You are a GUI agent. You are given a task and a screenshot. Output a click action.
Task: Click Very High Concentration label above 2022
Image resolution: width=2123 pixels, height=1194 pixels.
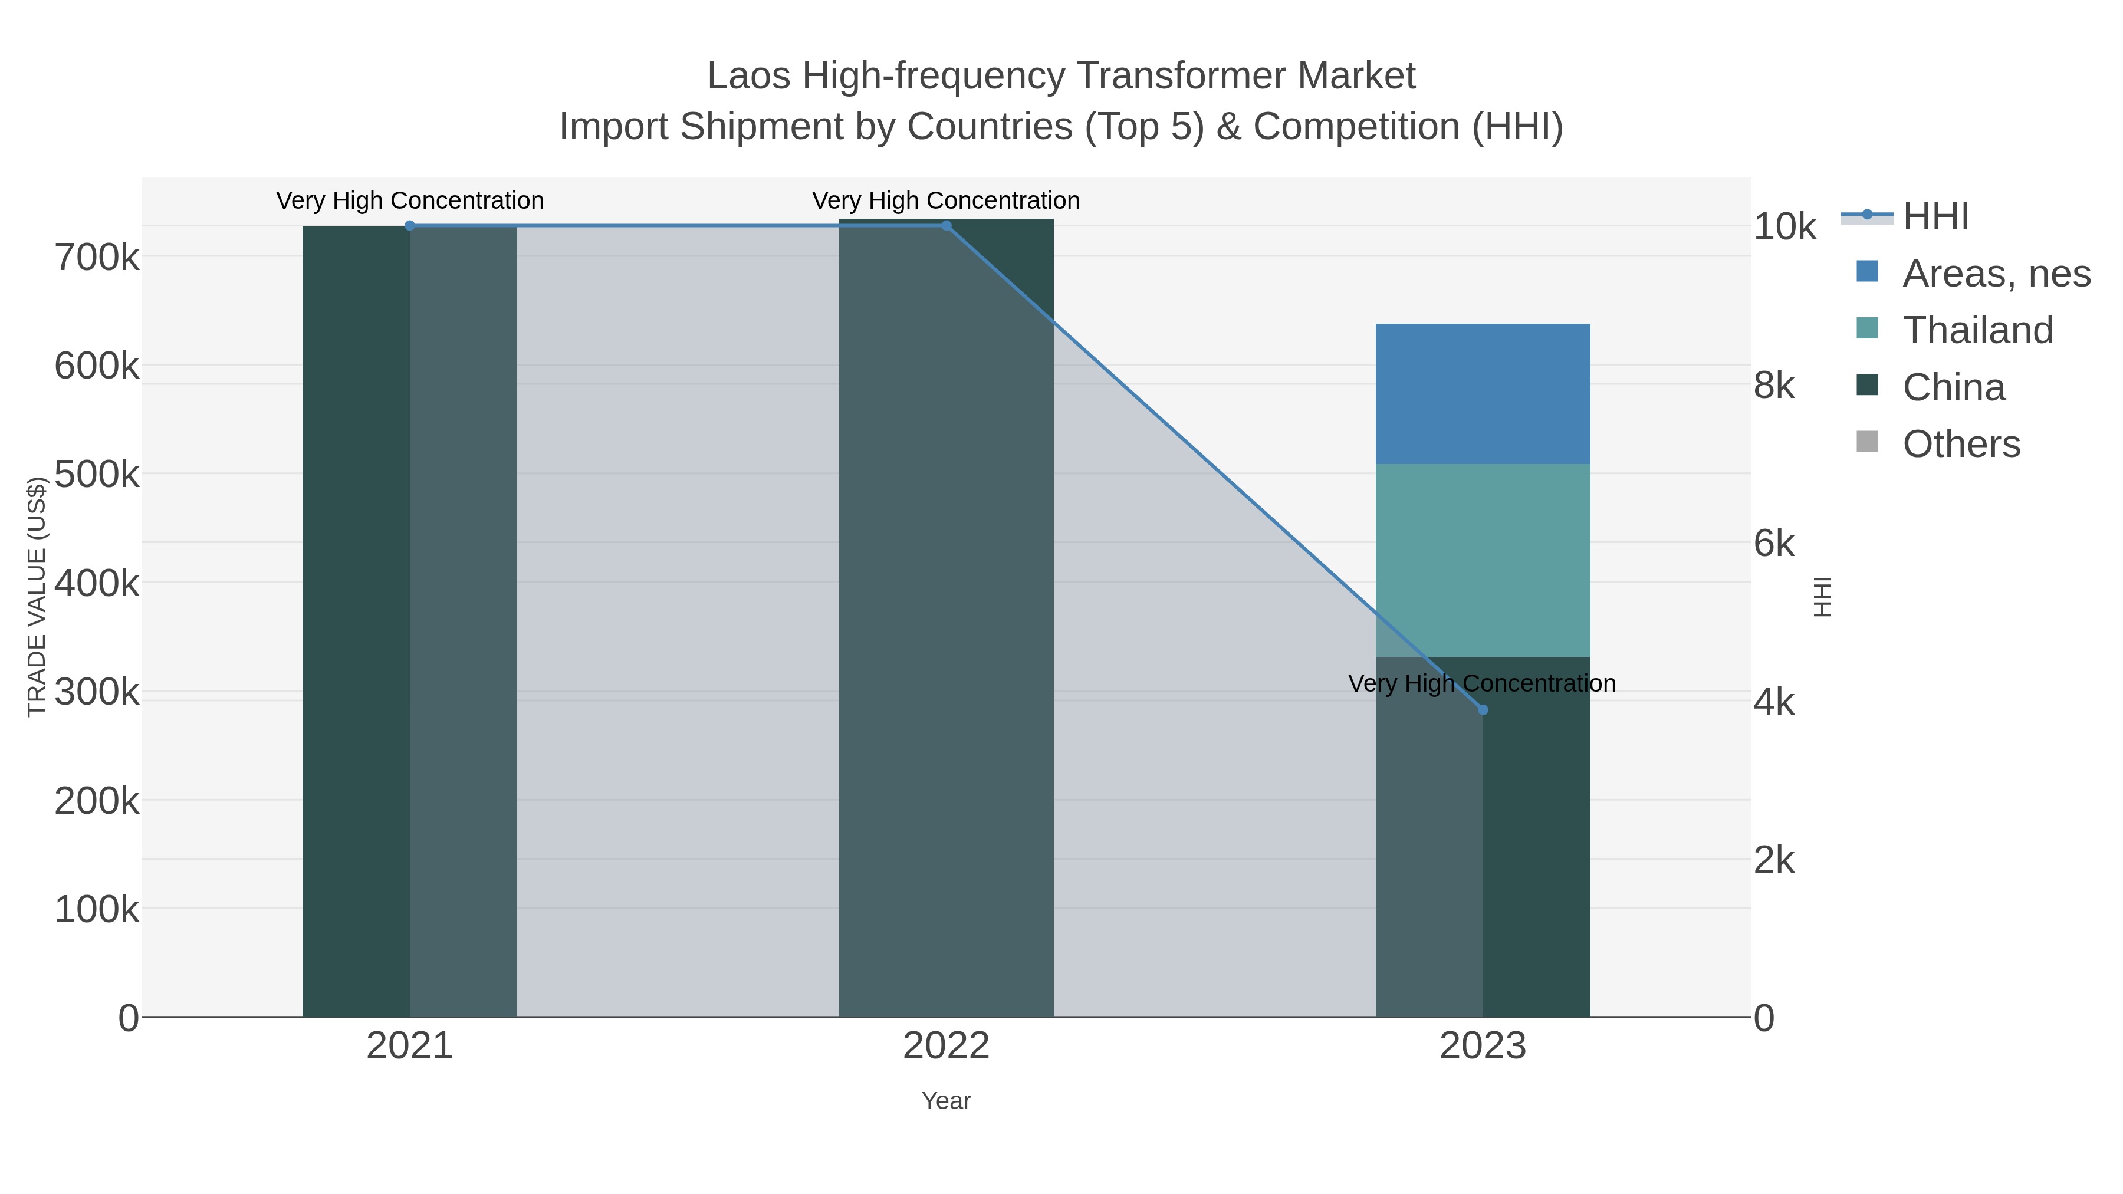pos(946,200)
